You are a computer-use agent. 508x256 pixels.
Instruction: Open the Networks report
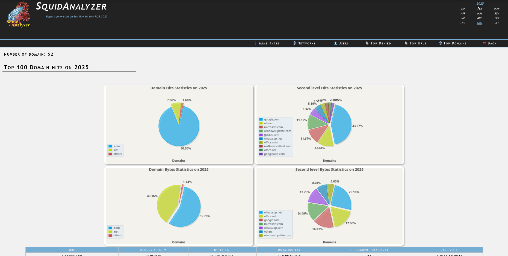(x=306, y=43)
